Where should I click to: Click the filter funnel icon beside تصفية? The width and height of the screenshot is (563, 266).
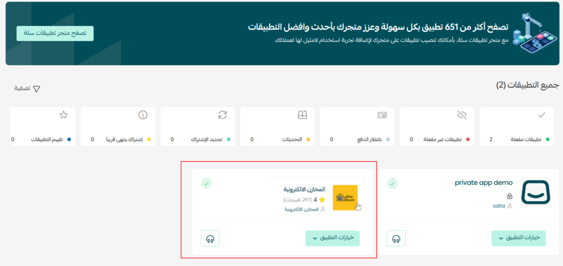tap(37, 88)
